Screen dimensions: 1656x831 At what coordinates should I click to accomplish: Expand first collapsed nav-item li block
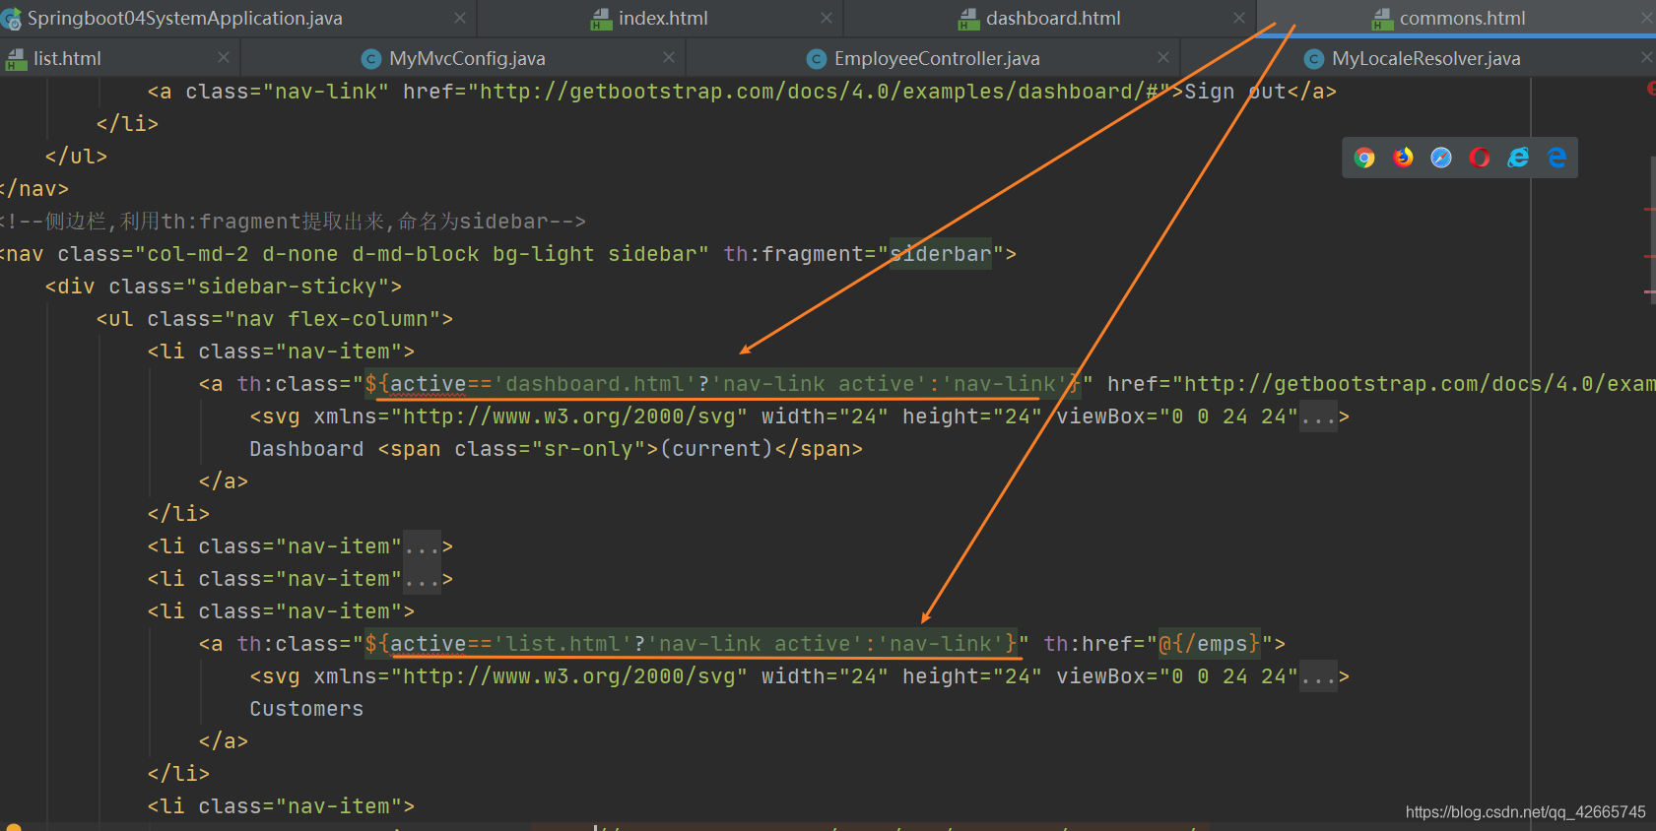point(421,546)
